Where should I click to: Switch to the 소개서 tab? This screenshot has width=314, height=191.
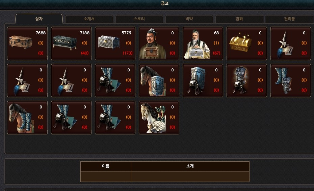pyautogui.click(x=89, y=19)
